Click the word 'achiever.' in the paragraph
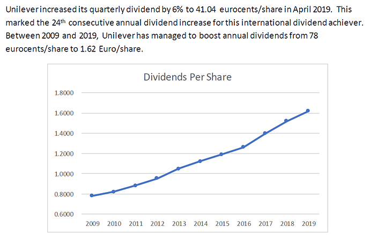 (346, 23)
